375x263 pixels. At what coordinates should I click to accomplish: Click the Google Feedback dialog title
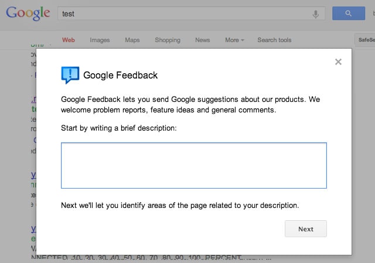tap(120, 76)
